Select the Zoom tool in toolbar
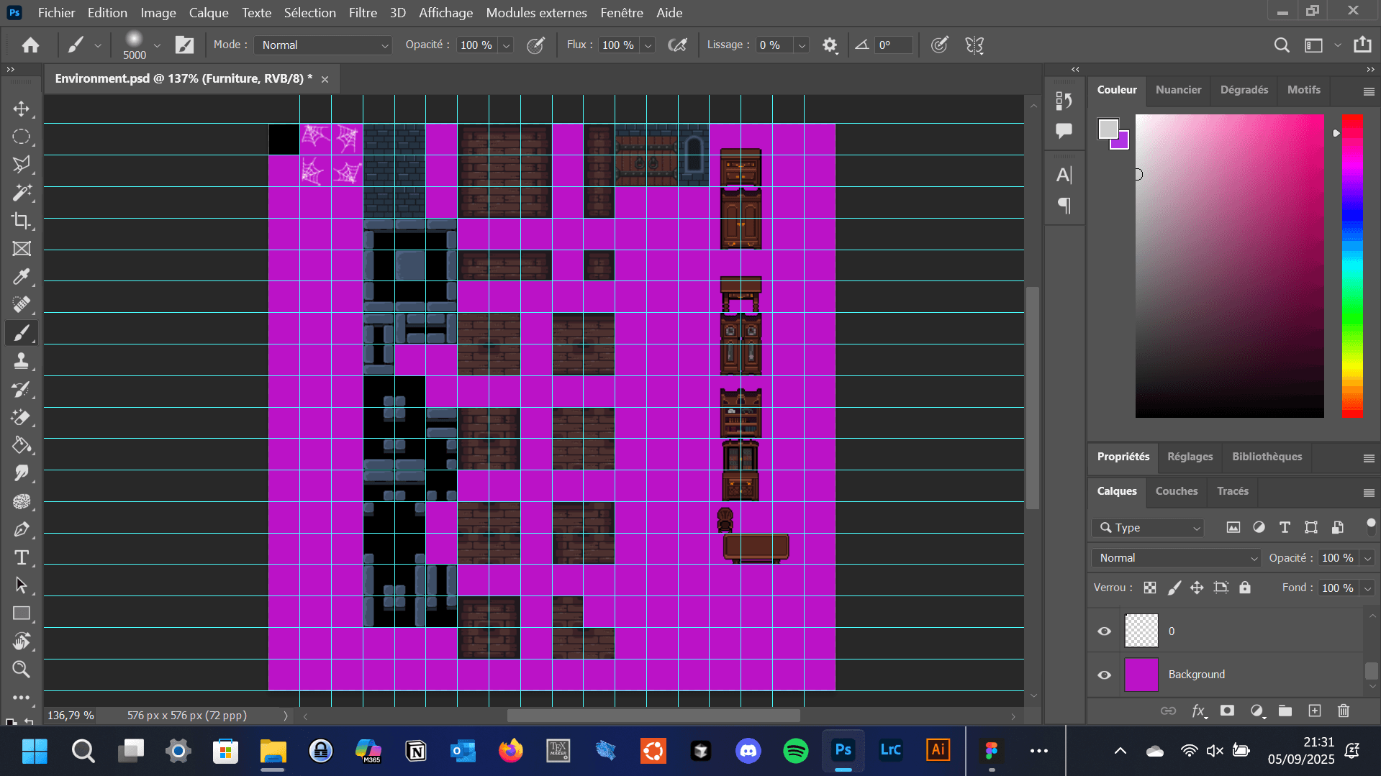The width and height of the screenshot is (1381, 776). [22, 670]
